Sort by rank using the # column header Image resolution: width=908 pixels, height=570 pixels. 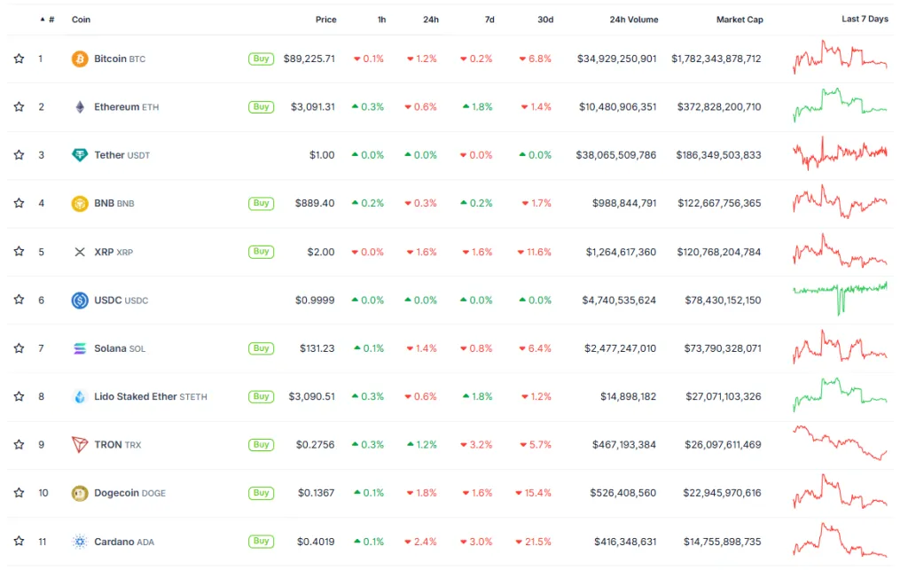click(51, 20)
